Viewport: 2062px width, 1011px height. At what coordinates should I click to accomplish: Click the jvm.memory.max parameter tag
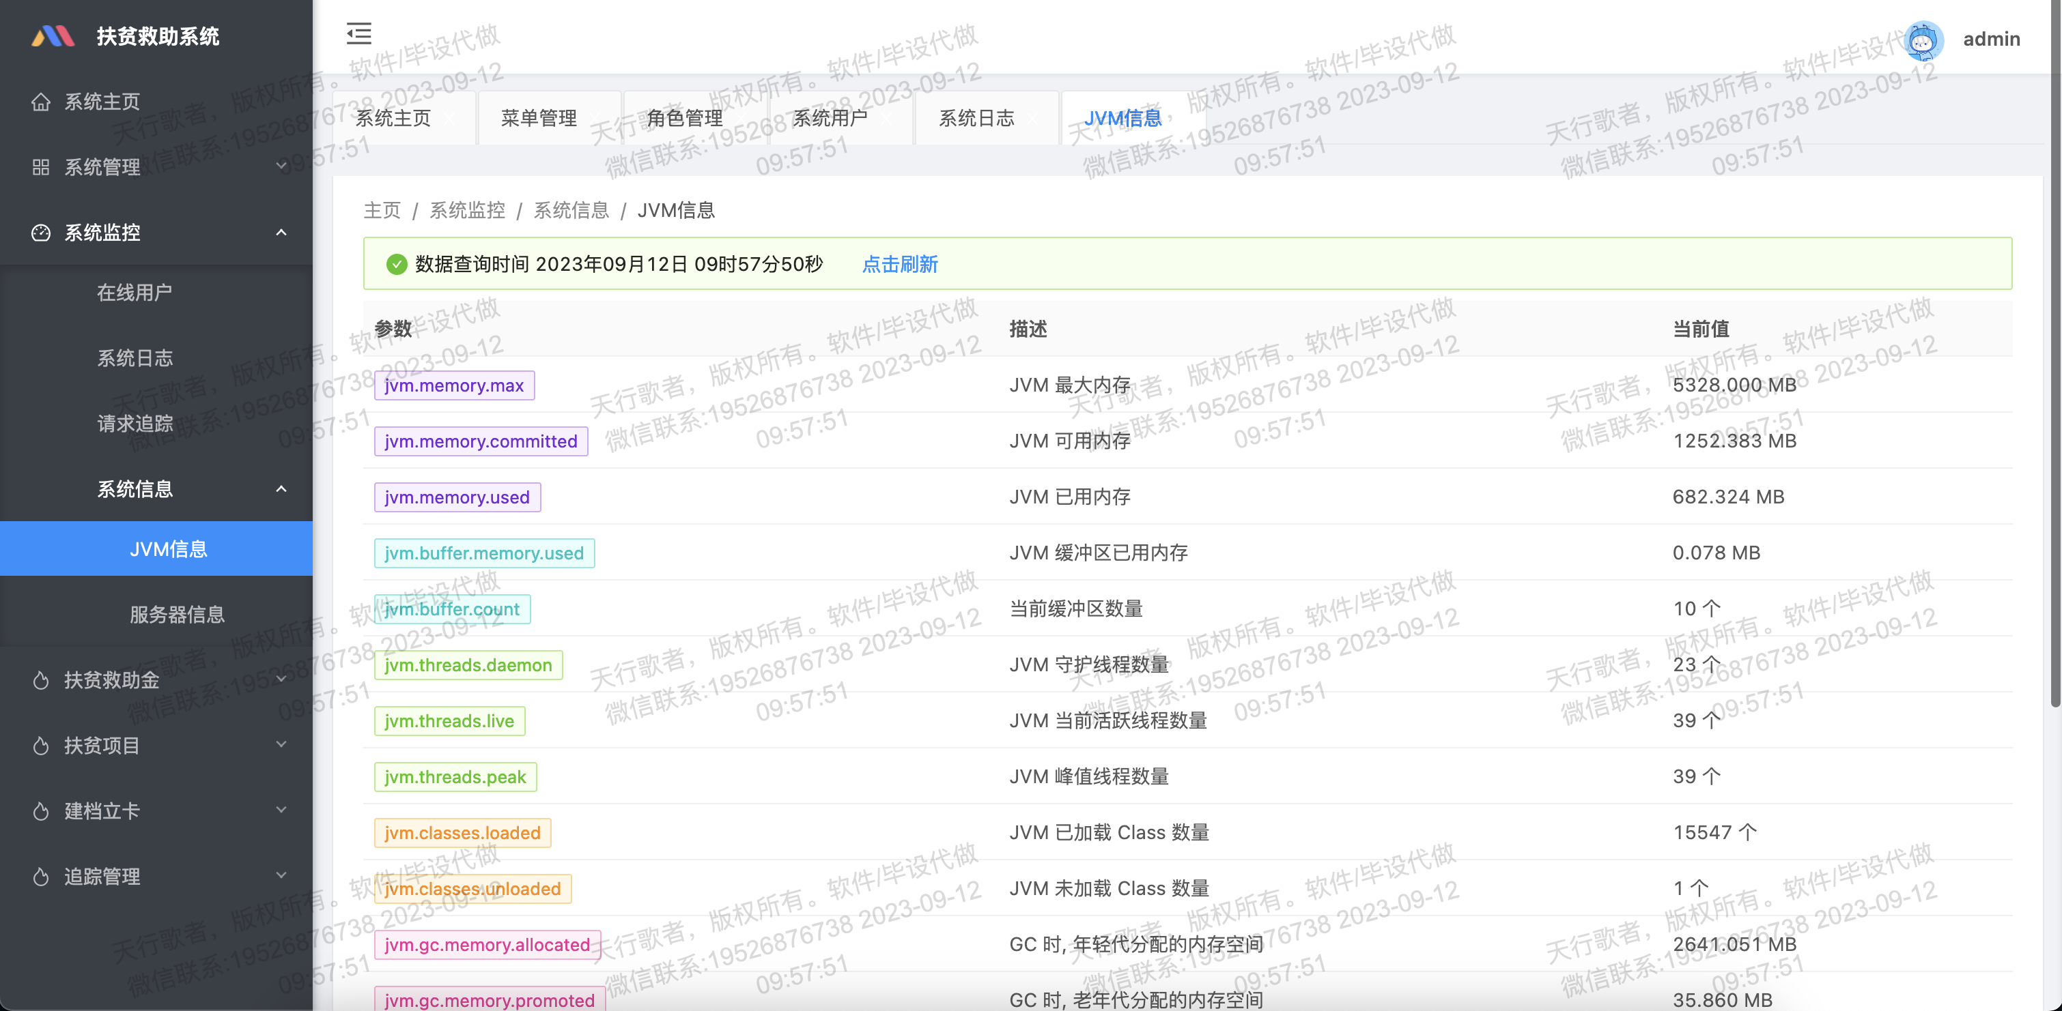click(454, 385)
